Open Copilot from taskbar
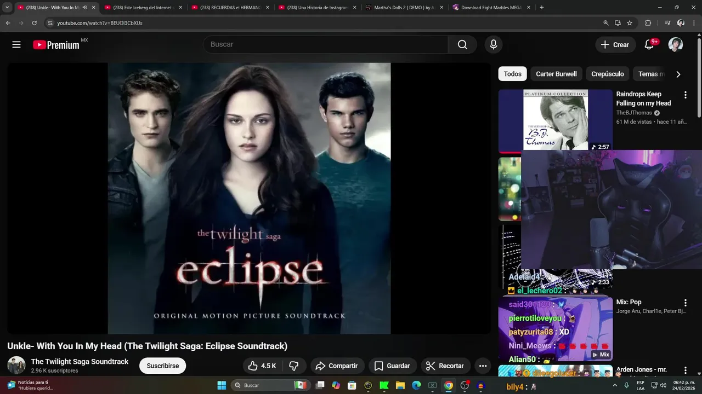 click(x=336, y=385)
